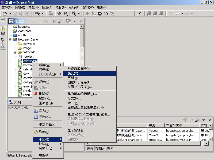Collapse the Netbank_Demo project
Screen dimensions: 214x160
pos(10,39)
